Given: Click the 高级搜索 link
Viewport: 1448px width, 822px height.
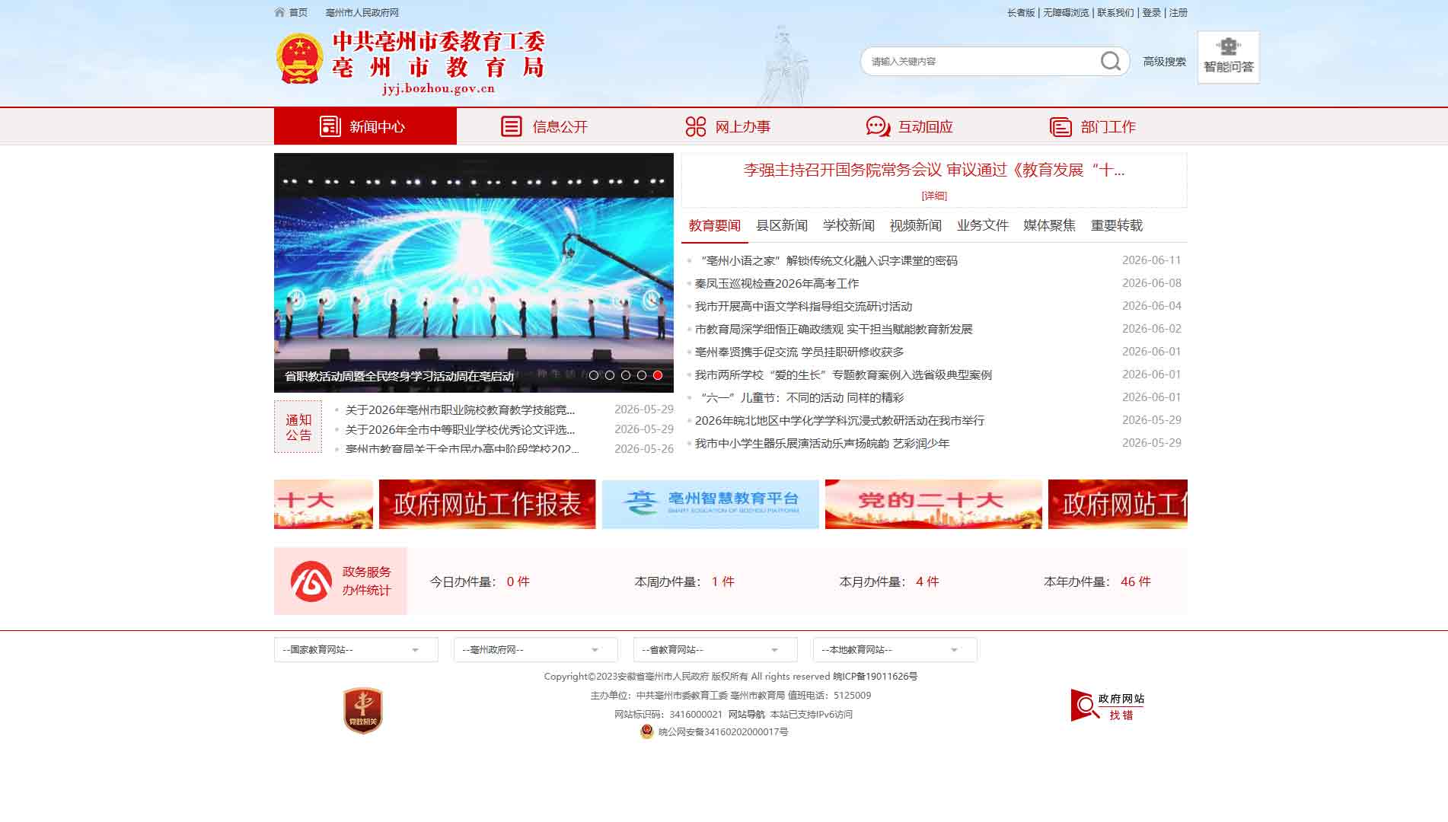Looking at the screenshot, I should pos(1164,62).
